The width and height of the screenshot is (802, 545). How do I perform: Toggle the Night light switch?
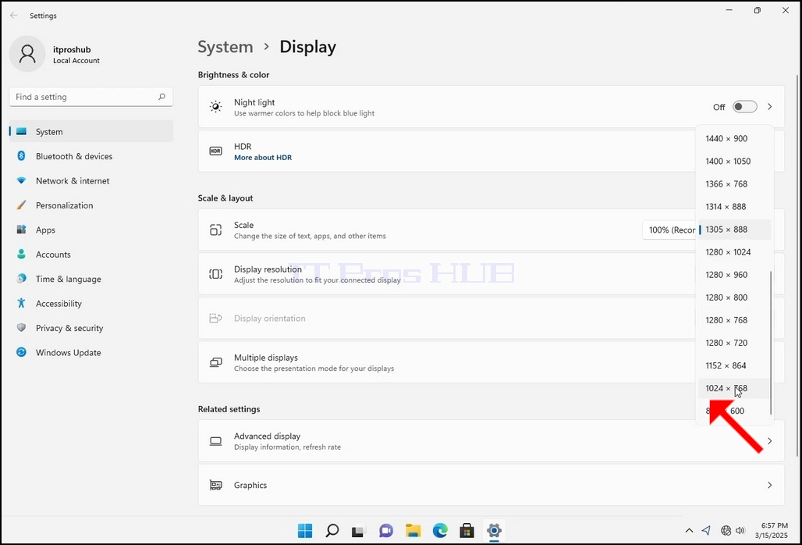click(x=745, y=106)
